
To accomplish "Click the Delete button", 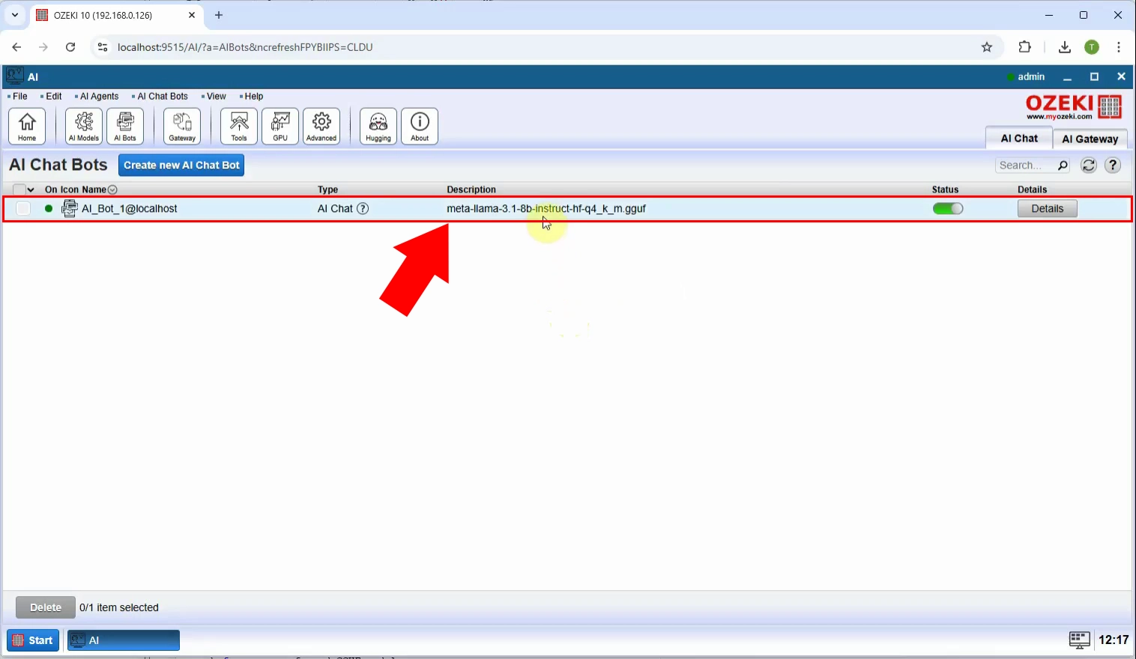I will (x=46, y=607).
